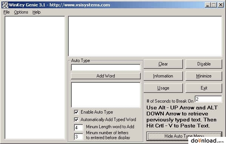Open the File menu
The image size is (226, 144).
pyautogui.click(x=6, y=12)
